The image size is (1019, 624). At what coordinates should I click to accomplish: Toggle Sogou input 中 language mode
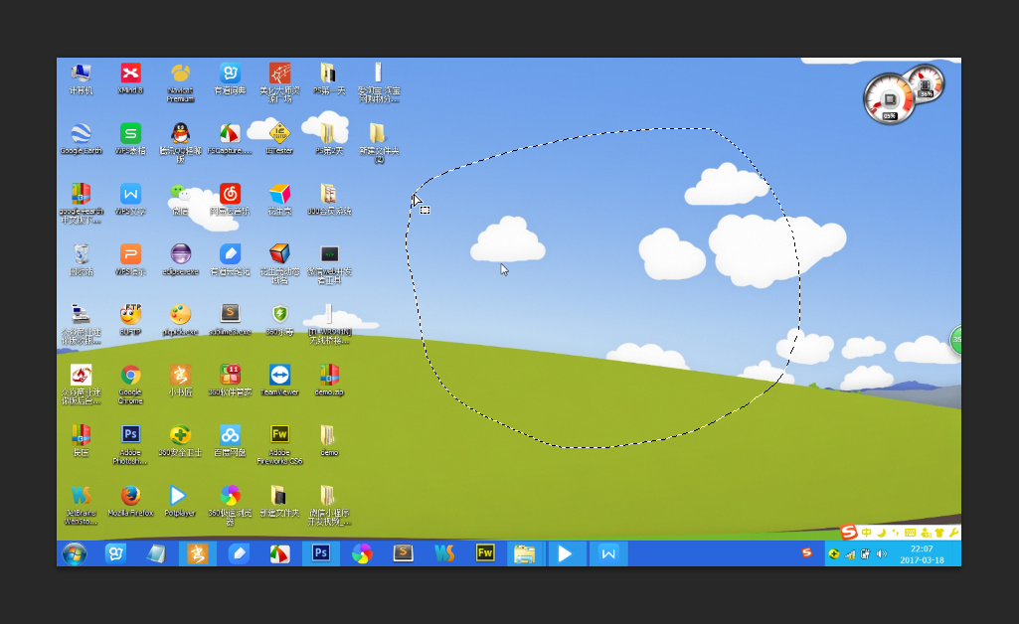tap(866, 533)
